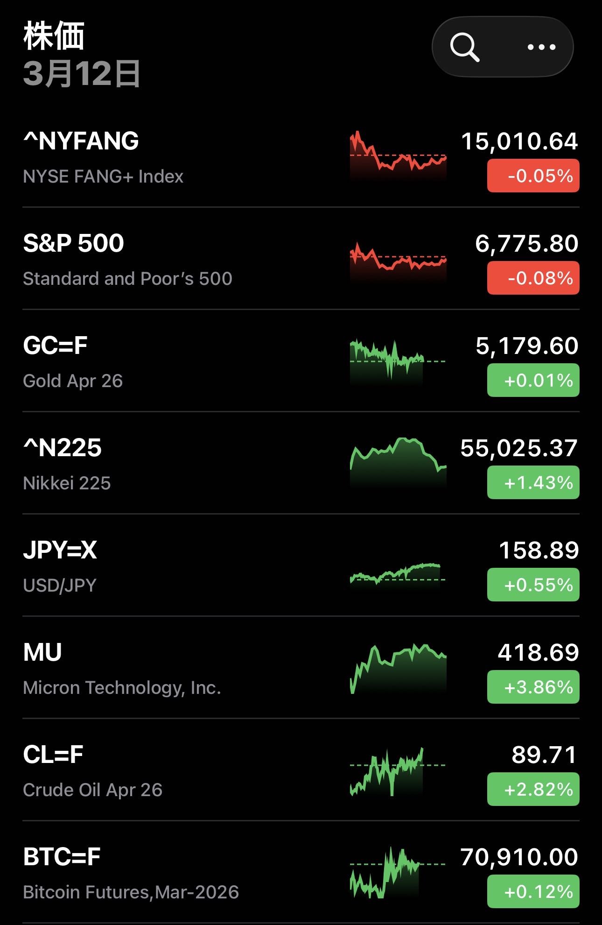602x925 pixels.
Task: Toggle the S&P 500 -0.08% badge
Action: pyautogui.click(x=533, y=278)
